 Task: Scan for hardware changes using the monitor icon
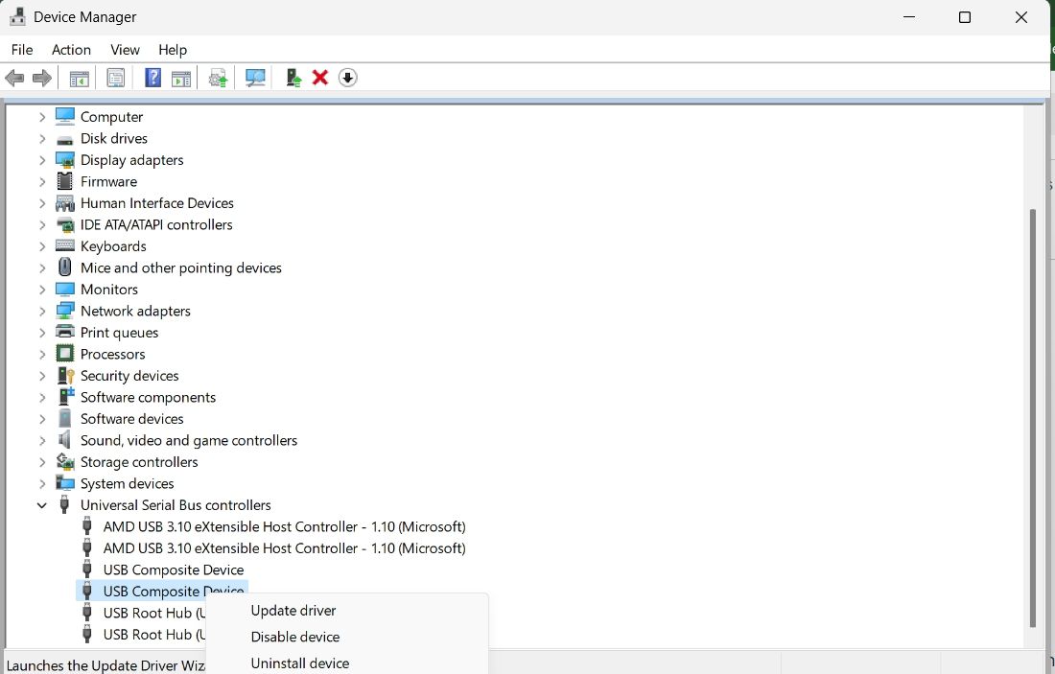255,78
